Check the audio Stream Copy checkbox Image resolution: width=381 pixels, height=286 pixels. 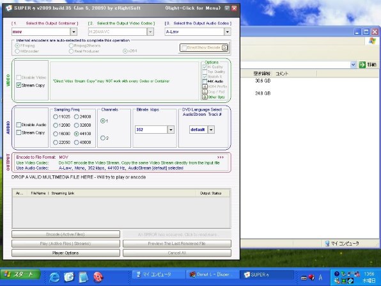click(19, 132)
